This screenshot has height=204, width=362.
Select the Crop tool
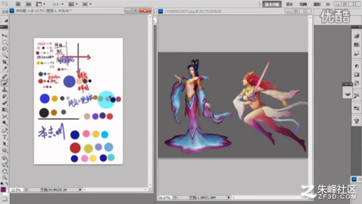[5, 62]
